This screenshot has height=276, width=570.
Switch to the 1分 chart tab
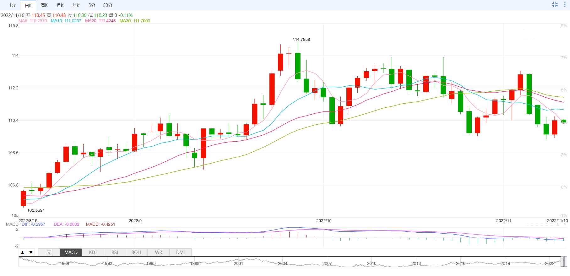point(12,5)
